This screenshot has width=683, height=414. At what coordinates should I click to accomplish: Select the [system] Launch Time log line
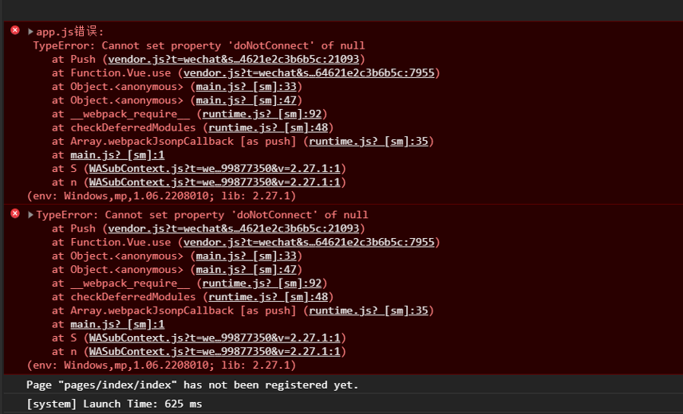[114, 404]
